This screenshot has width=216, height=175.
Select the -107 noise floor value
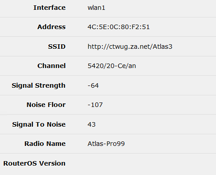pyautogui.click(x=95, y=105)
